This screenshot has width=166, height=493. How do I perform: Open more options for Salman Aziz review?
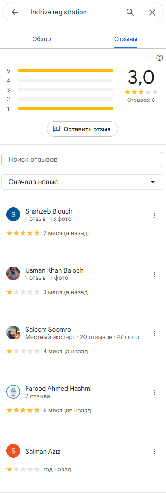click(154, 452)
